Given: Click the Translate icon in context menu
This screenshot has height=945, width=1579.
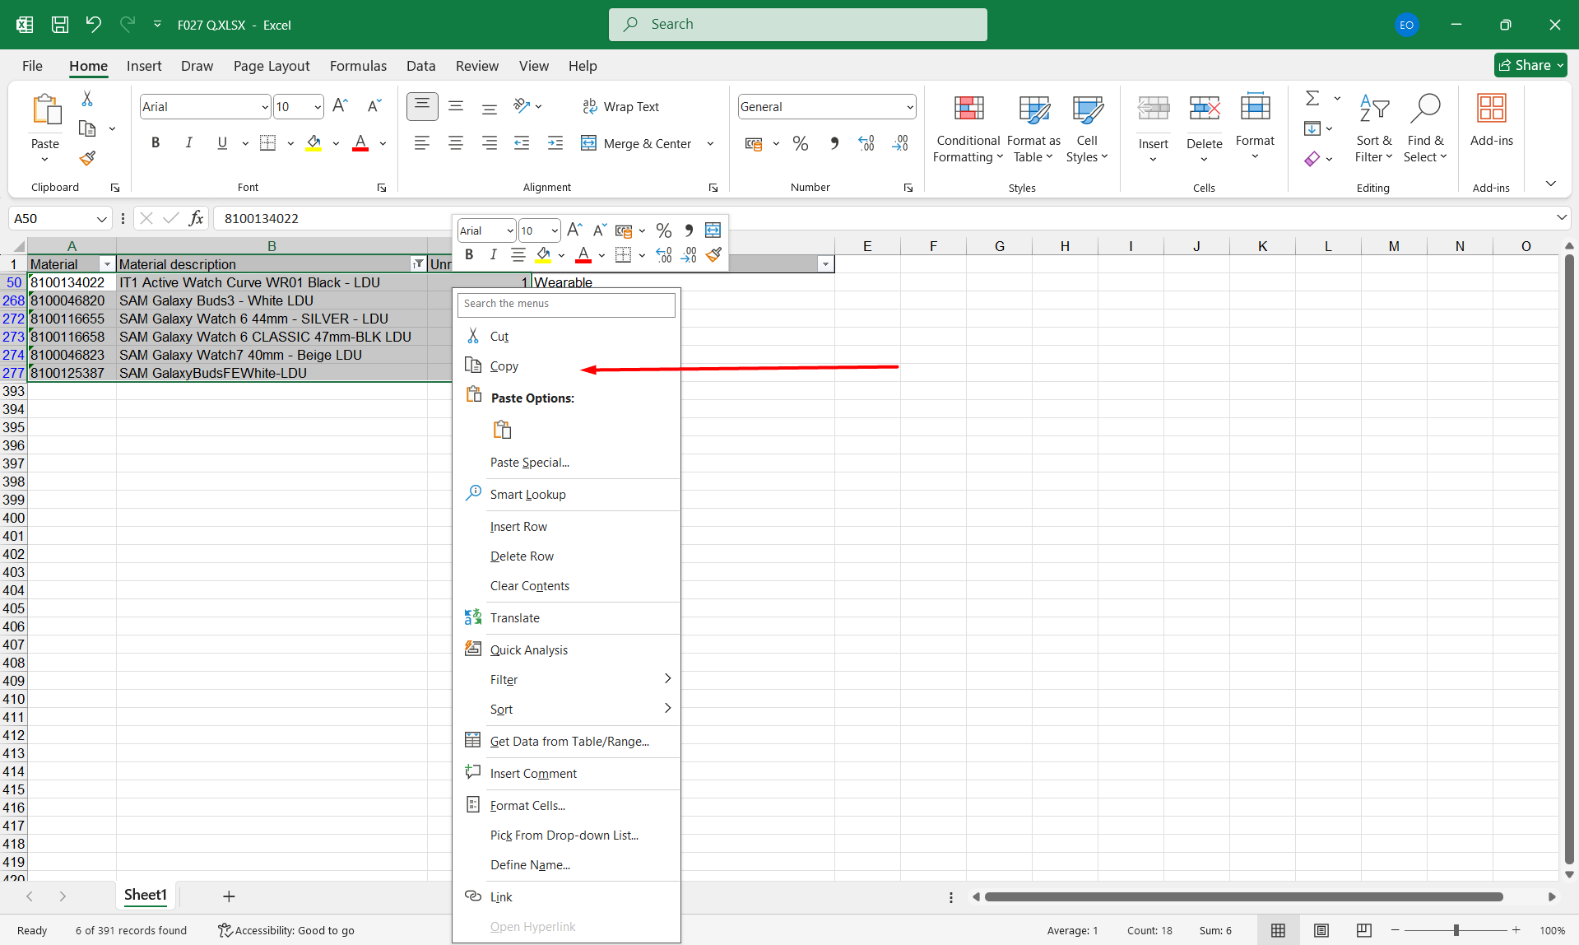Looking at the screenshot, I should [x=473, y=617].
